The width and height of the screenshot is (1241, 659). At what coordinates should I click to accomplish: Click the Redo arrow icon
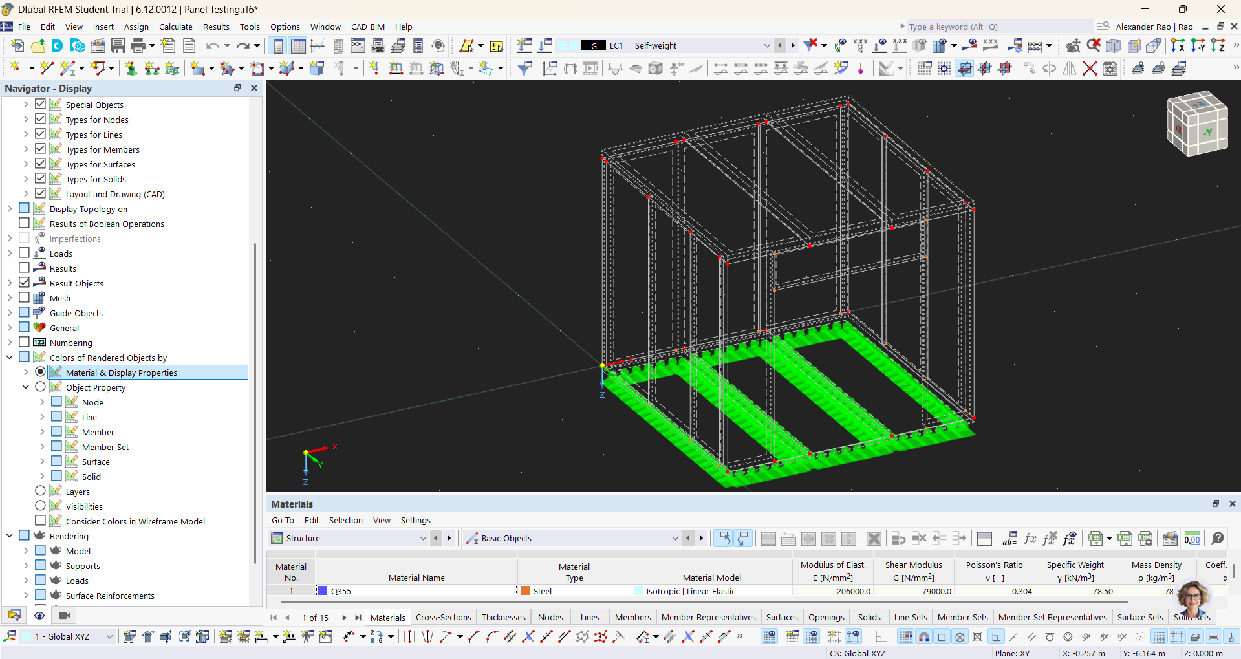(243, 46)
